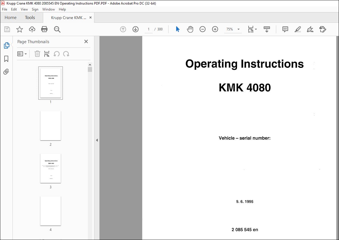
Task: Click the current page number field
Action: (x=149, y=29)
